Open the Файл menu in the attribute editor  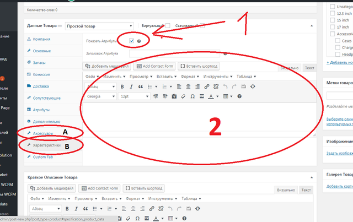pos(92,77)
